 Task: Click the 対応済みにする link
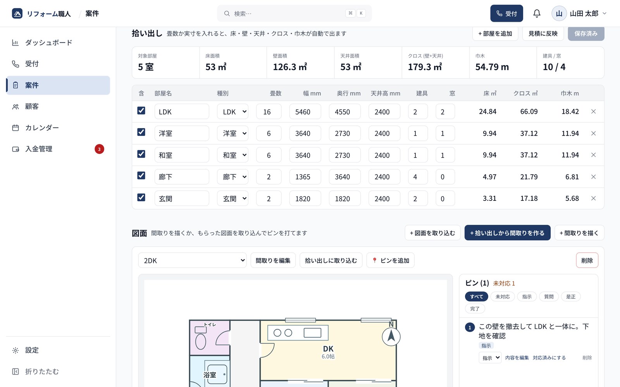click(x=549, y=358)
